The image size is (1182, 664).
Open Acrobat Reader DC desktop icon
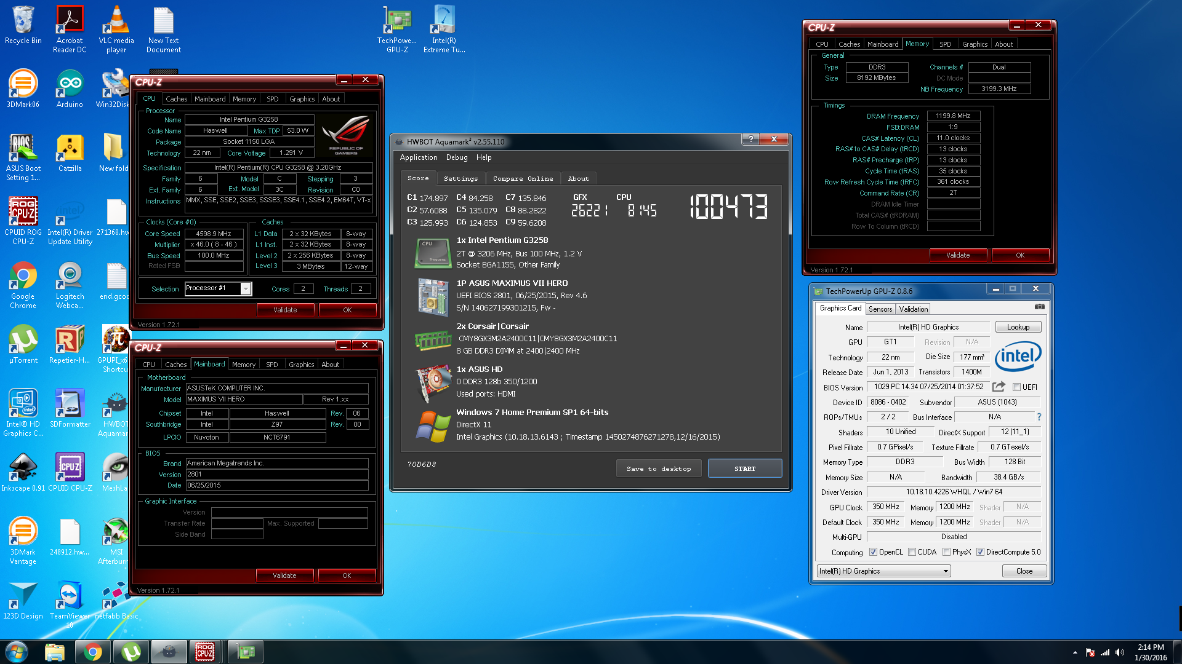click(70, 29)
